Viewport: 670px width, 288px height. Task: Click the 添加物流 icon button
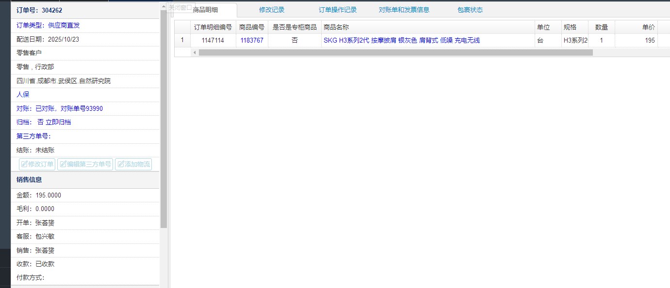(x=133, y=164)
